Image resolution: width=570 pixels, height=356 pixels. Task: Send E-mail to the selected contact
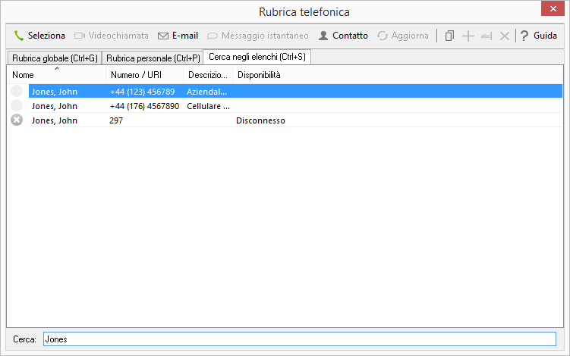pos(178,36)
